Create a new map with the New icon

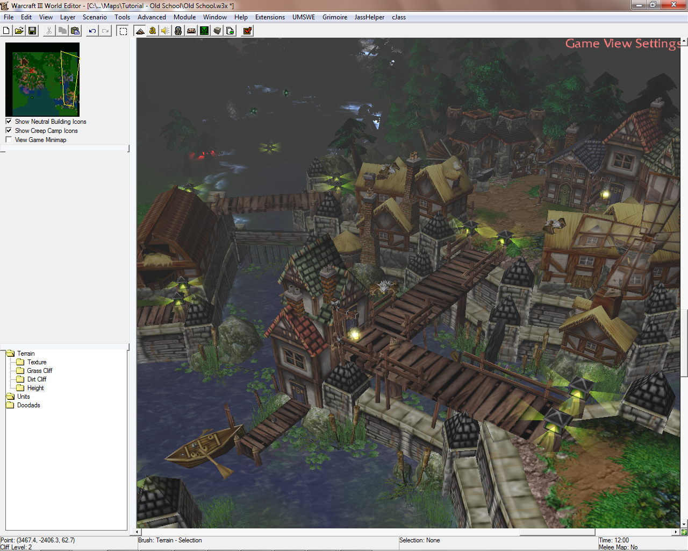(x=6, y=31)
